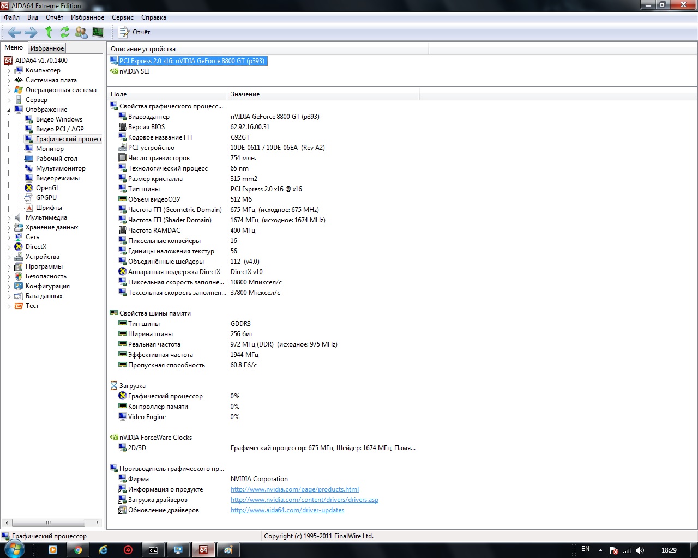Click the OpenGL icon in the tree
This screenshot has height=558, width=698.
click(x=29, y=188)
